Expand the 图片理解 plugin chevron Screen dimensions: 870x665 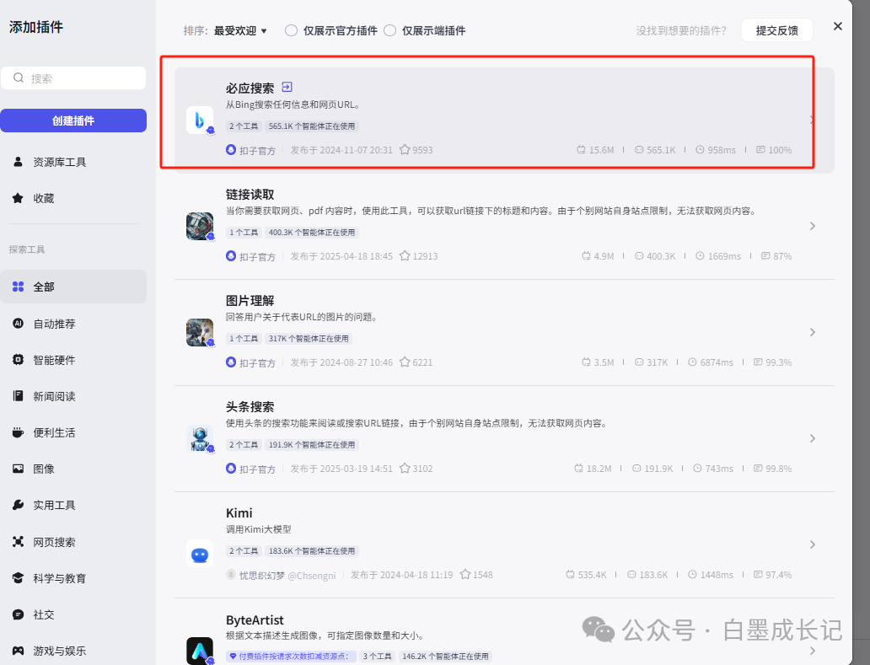pos(813,332)
